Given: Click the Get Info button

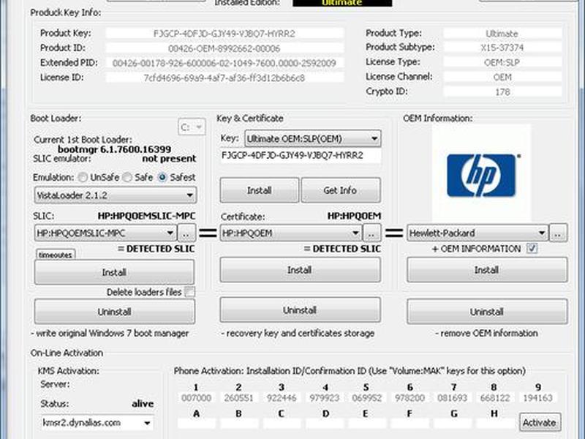Looking at the screenshot, I should [x=341, y=190].
